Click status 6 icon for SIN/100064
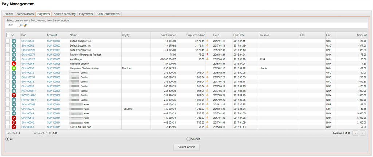 pos(13,64)
